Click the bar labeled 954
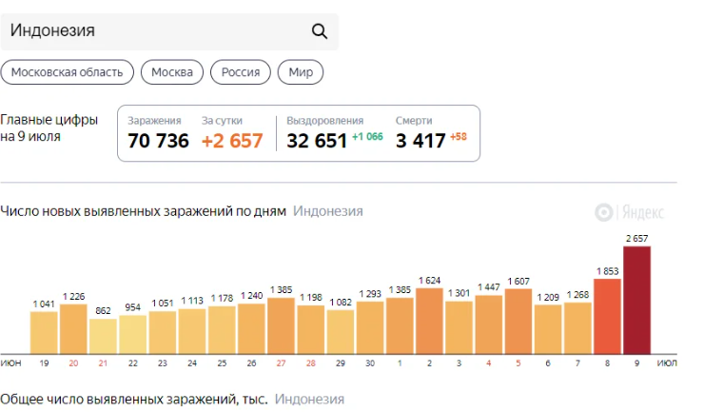The width and height of the screenshot is (704, 412). tap(132, 335)
